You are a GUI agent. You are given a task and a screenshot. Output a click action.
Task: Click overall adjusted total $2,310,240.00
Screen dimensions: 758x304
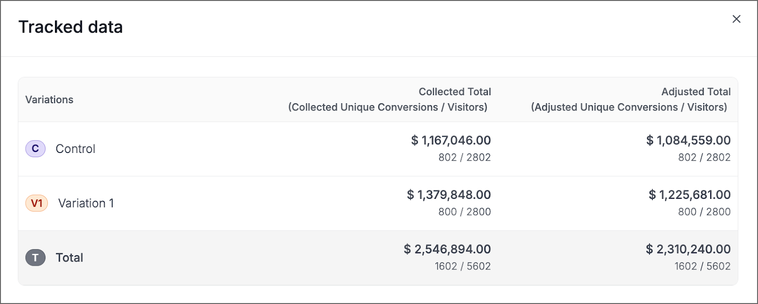688,249
